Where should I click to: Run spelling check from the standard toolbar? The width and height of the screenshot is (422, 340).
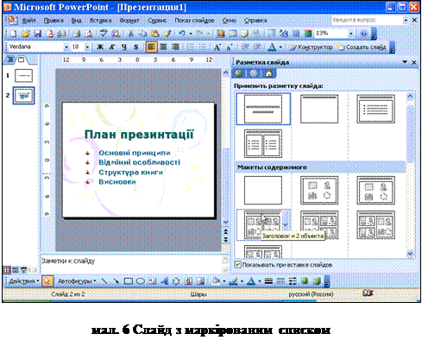click(104, 34)
